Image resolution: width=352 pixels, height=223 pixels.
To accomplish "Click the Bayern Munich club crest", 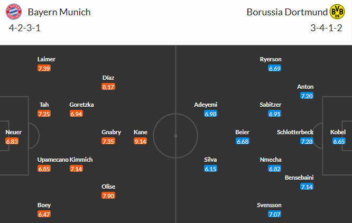I will pyautogui.click(x=15, y=12).
